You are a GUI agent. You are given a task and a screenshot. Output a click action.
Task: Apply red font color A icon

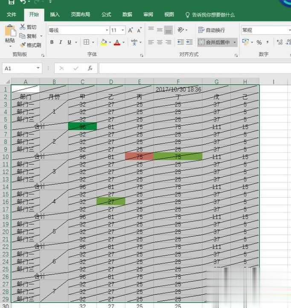pos(117,43)
